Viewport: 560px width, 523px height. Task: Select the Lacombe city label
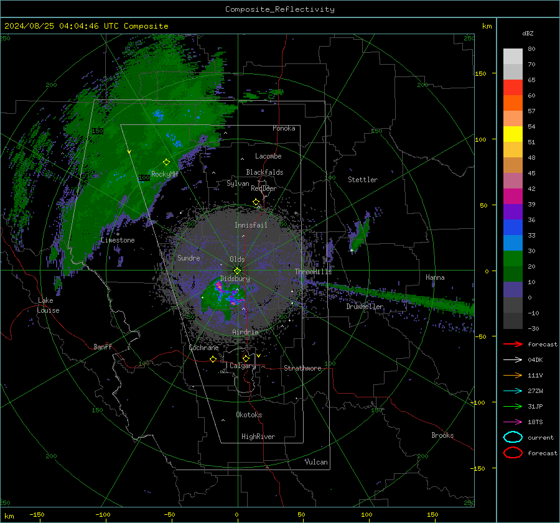click(268, 156)
